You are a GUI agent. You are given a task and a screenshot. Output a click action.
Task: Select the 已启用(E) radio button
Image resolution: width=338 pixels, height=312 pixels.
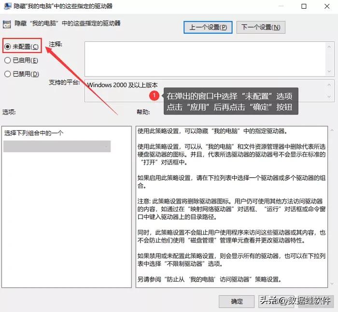(21, 60)
